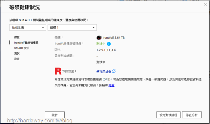Click the IronWolf 3.64 TB disk text
210x124 pixels.
coord(114,38)
